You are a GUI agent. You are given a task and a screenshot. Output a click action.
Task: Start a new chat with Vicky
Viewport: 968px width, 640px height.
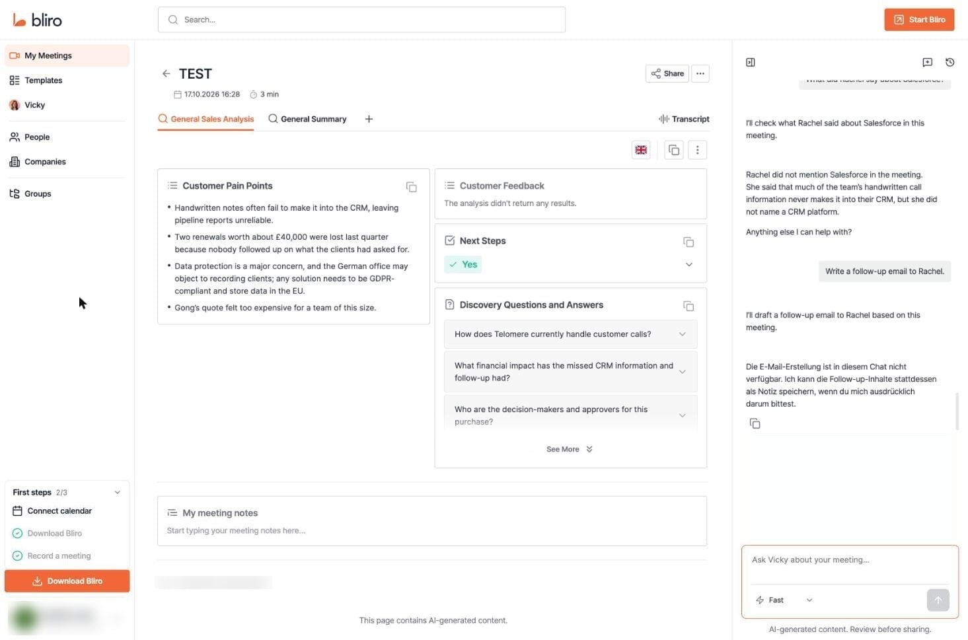(928, 62)
